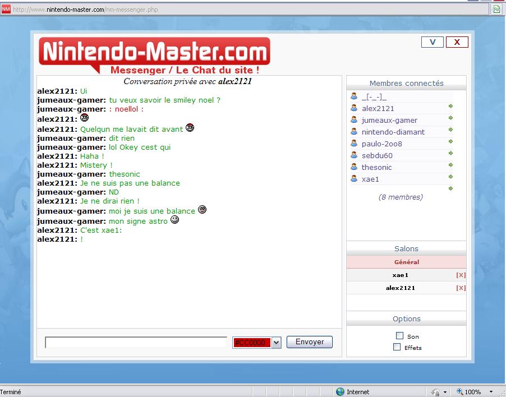Screen dimensions: 506x397
Task: Select member alex2121 in connected list
Action: click(x=378, y=108)
